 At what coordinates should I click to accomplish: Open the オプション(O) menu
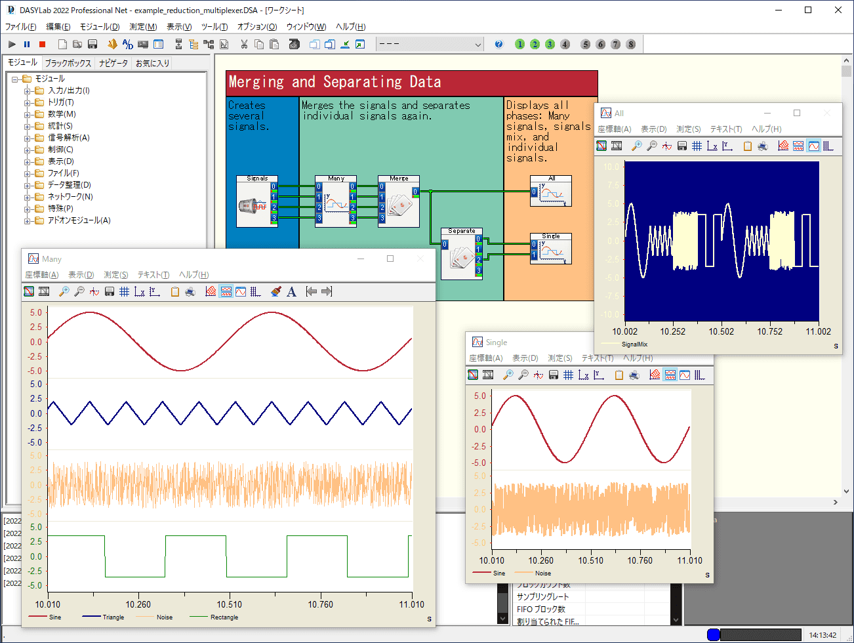click(257, 27)
